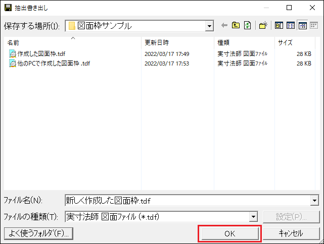Click the 設定(P)... button
This screenshot has height=244, width=324.
(291, 217)
